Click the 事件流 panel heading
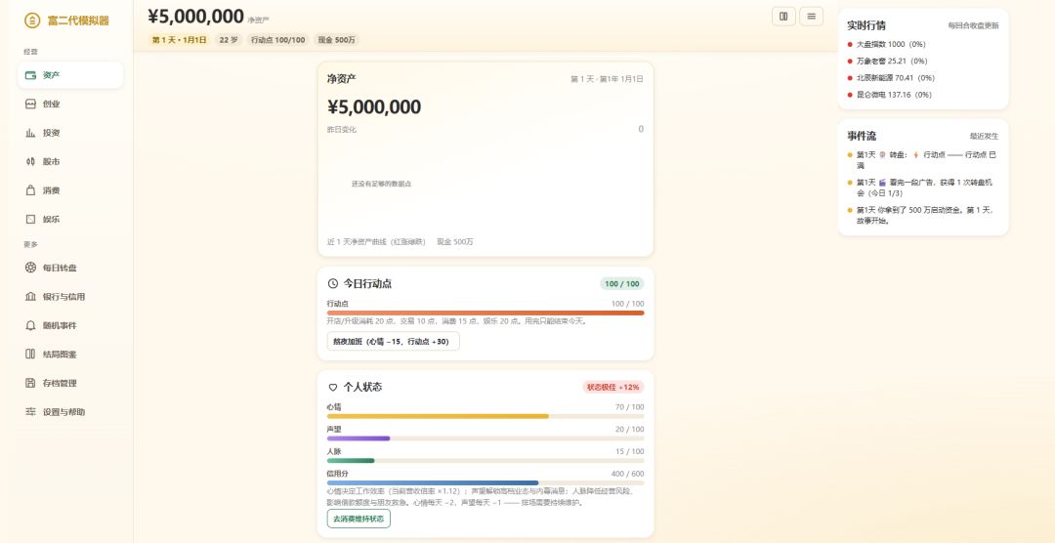Viewport: 1055px width, 543px height. pyautogui.click(x=862, y=136)
